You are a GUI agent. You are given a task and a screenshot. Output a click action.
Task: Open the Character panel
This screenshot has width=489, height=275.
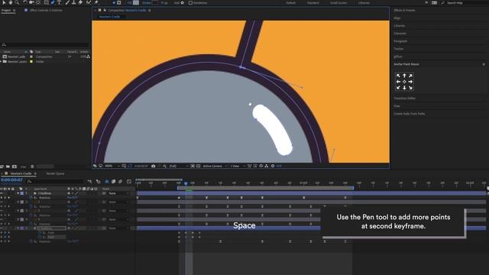click(400, 34)
